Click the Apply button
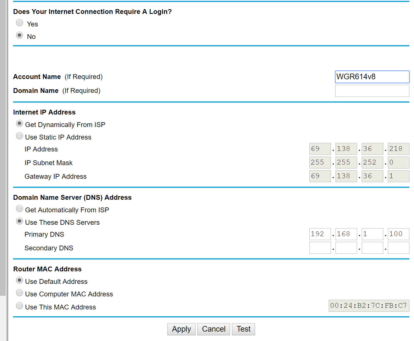 [181, 329]
